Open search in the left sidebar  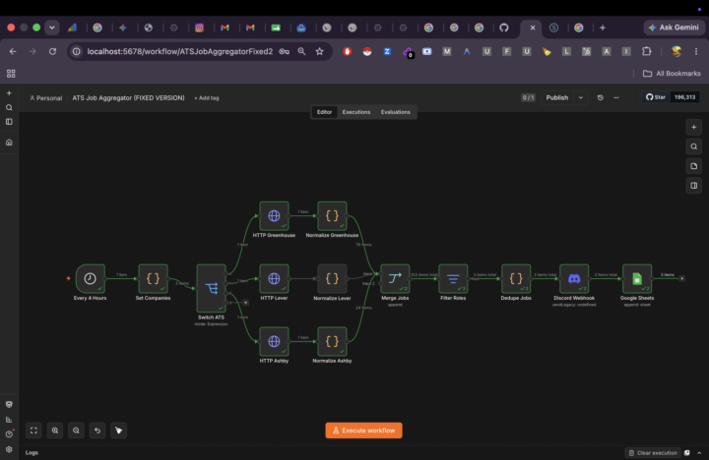(x=9, y=107)
